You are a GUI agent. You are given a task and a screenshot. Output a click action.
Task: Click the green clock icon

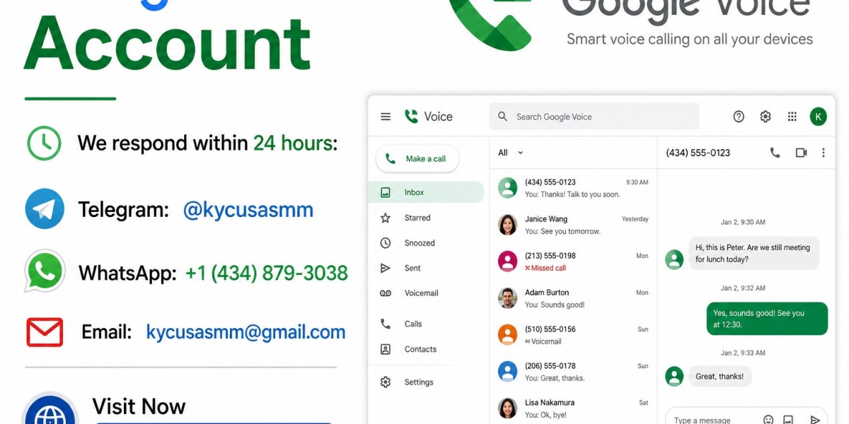tap(45, 143)
